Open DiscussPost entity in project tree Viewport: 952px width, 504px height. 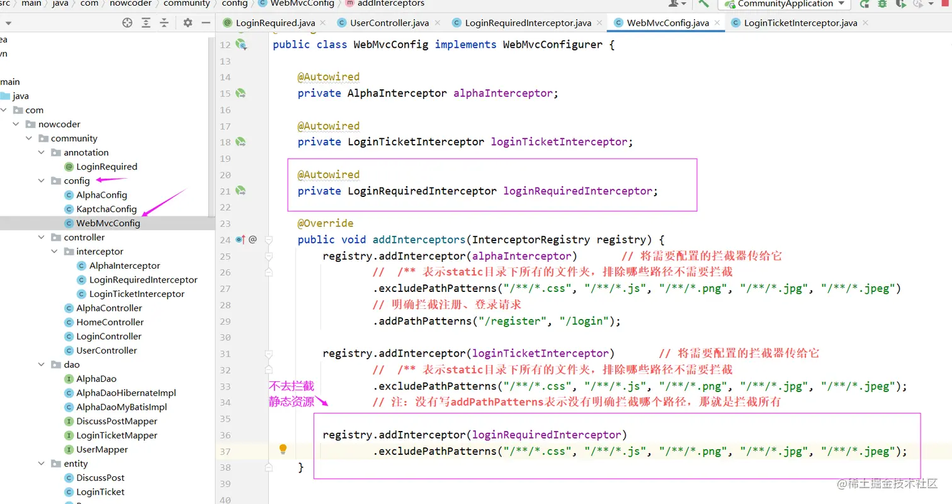point(100,478)
